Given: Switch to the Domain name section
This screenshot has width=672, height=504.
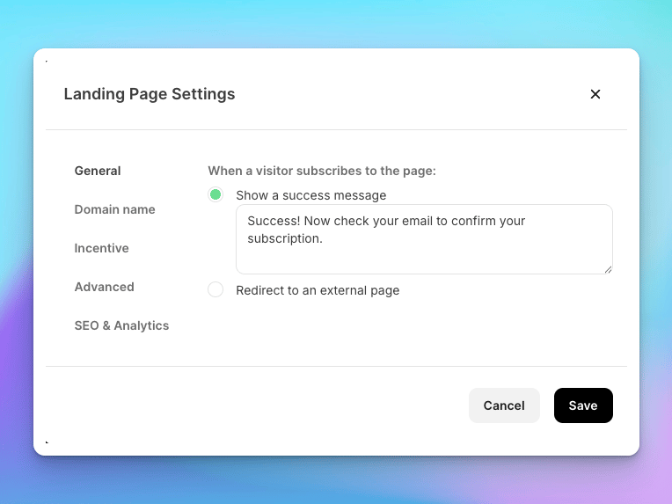Looking at the screenshot, I should (115, 209).
